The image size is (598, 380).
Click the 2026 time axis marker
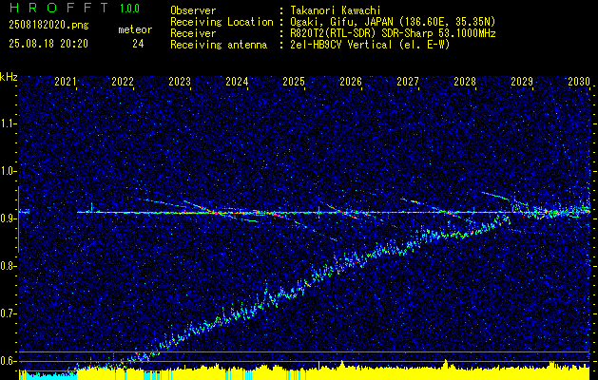[351, 82]
